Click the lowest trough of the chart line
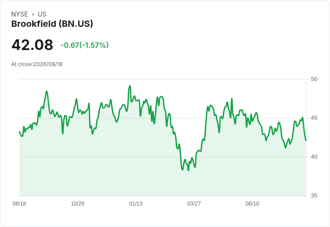Image resolution: width=330 pixels, height=227 pixels. [188, 171]
